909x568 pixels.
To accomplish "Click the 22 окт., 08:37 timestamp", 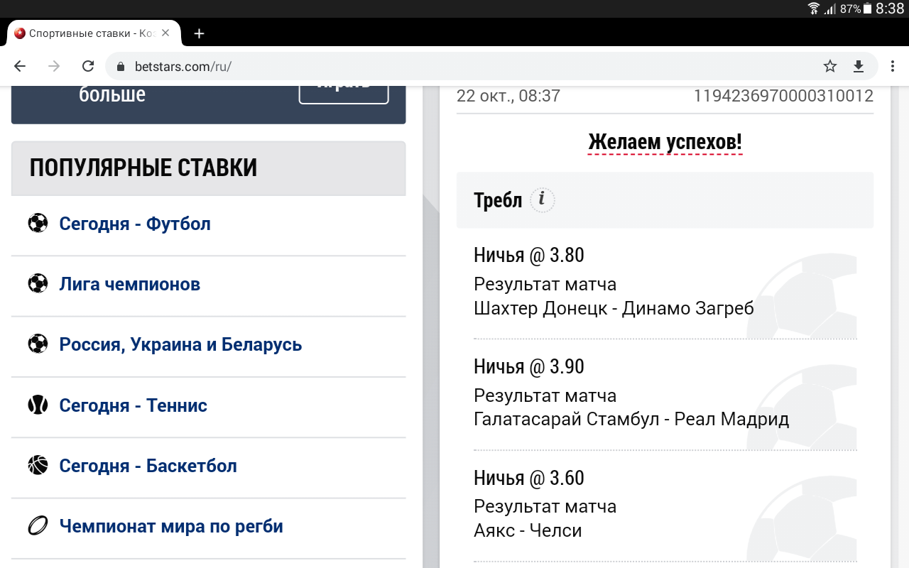I will [508, 96].
